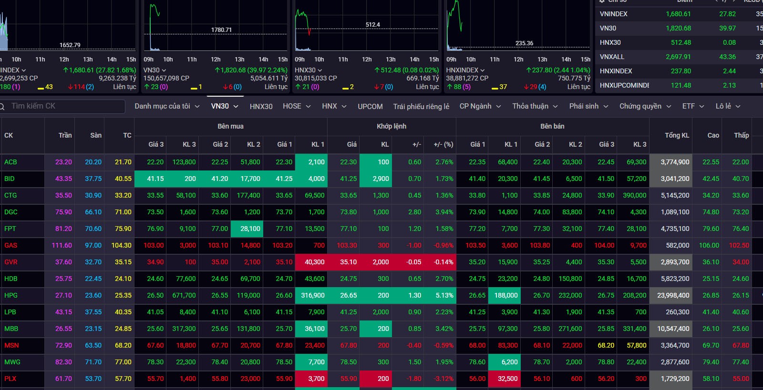Expand the 'Chứng quyền' dropdown
Screen dimensions: 763x390
click(x=645, y=106)
